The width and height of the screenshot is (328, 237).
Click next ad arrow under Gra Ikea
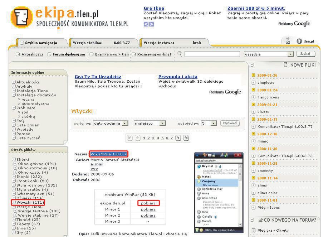[x=152, y=24]
